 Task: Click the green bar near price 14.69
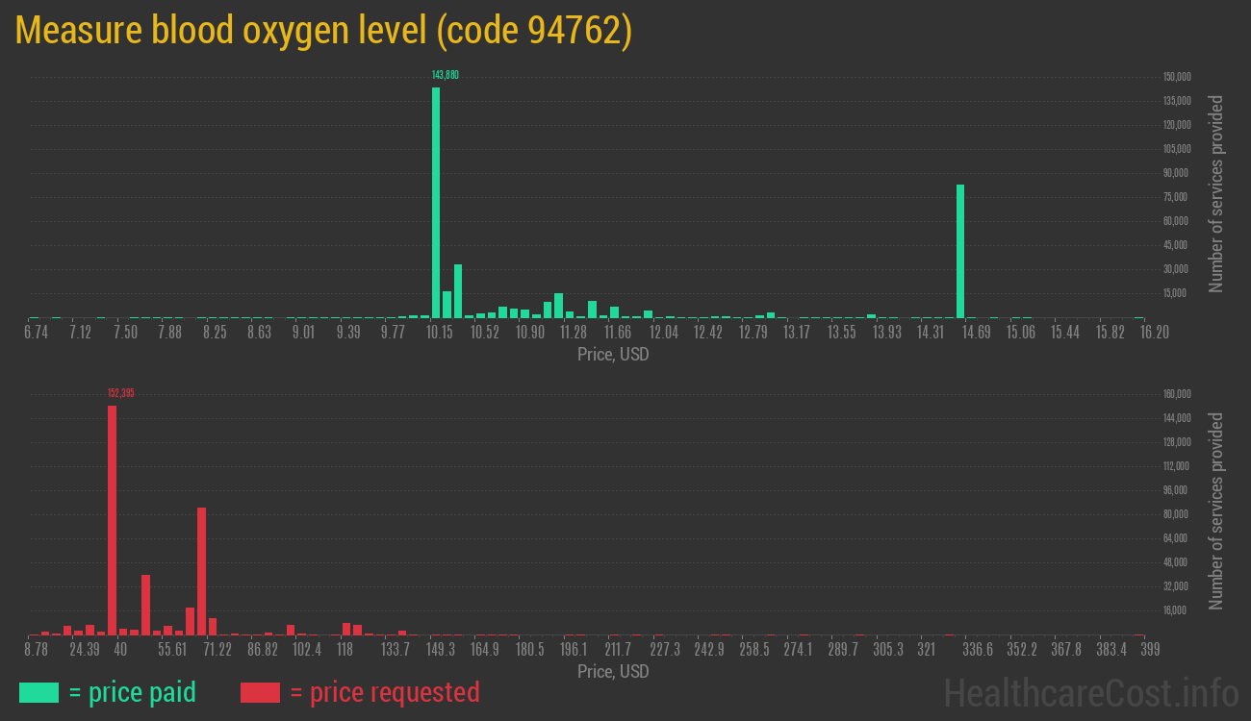pyautogui.click(x=961, y=250)
